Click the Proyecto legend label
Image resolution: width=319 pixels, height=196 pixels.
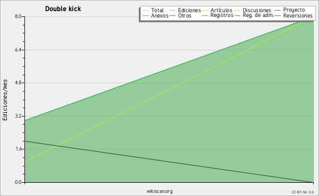pos(294,10)
